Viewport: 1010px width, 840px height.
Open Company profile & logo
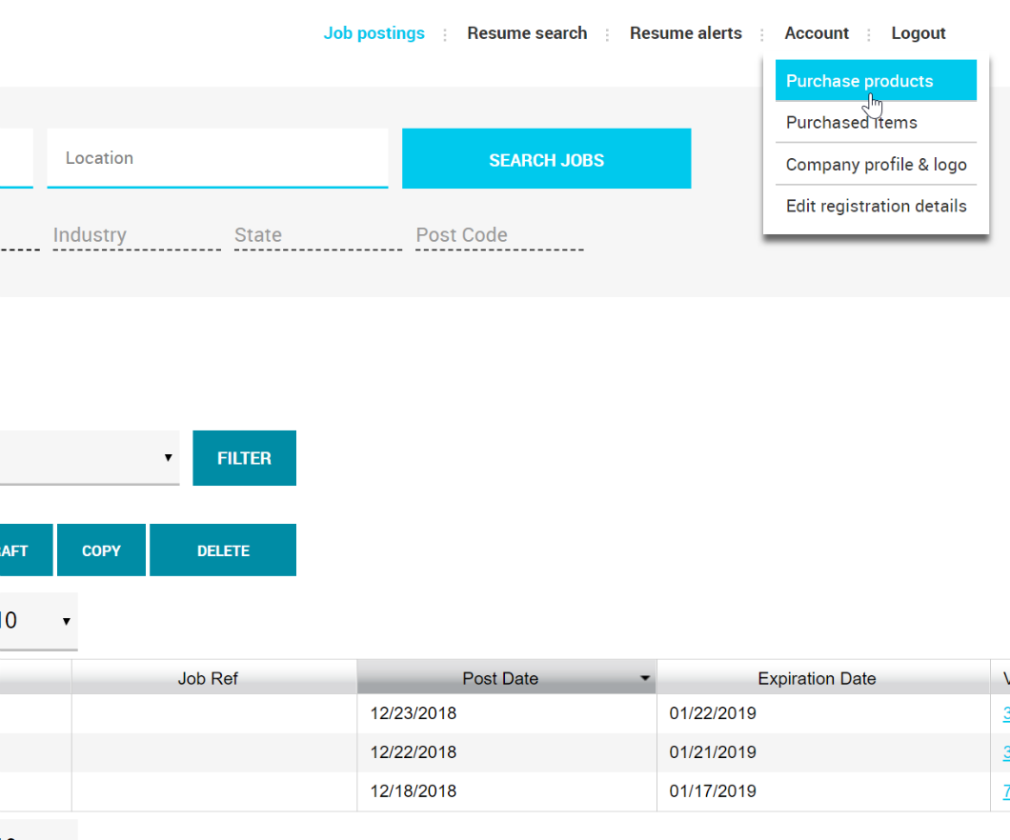(876, 164)
